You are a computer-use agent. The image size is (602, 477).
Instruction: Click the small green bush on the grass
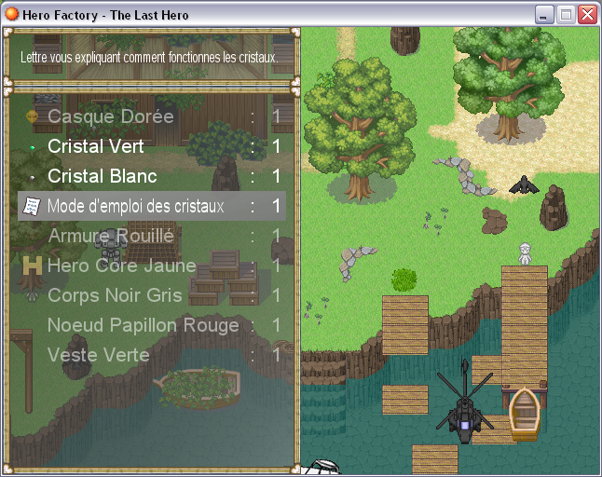(404, 279)
